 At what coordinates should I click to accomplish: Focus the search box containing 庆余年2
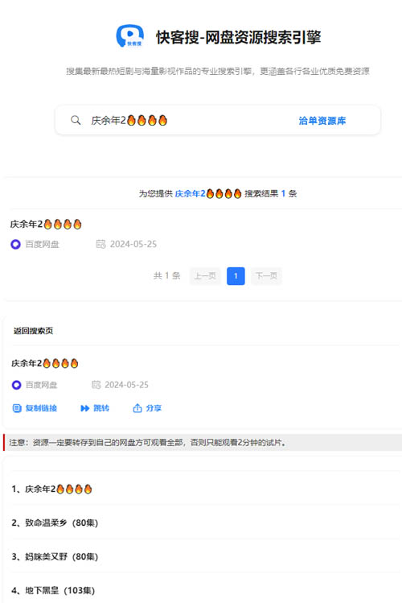click(x=218, y=121)
